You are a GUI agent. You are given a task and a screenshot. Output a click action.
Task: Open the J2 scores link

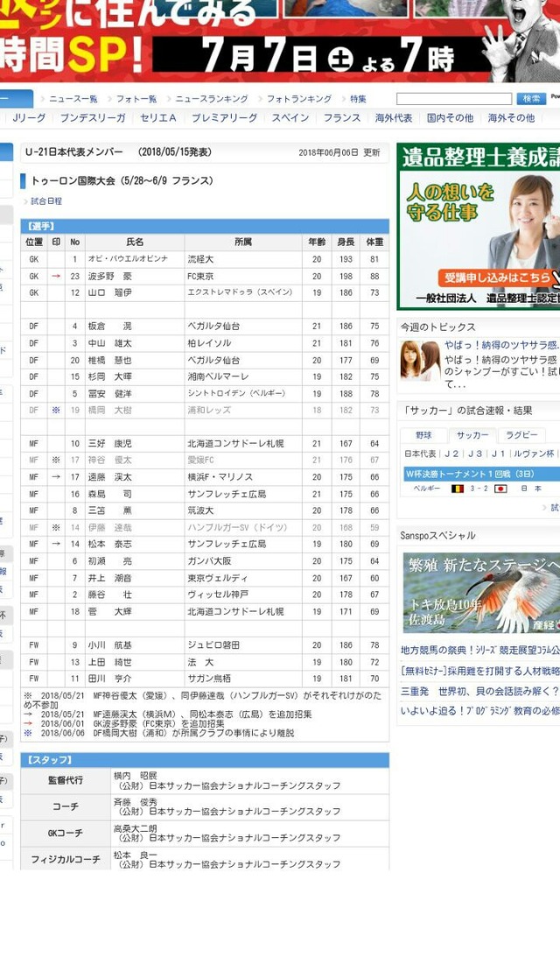(451, 454)
